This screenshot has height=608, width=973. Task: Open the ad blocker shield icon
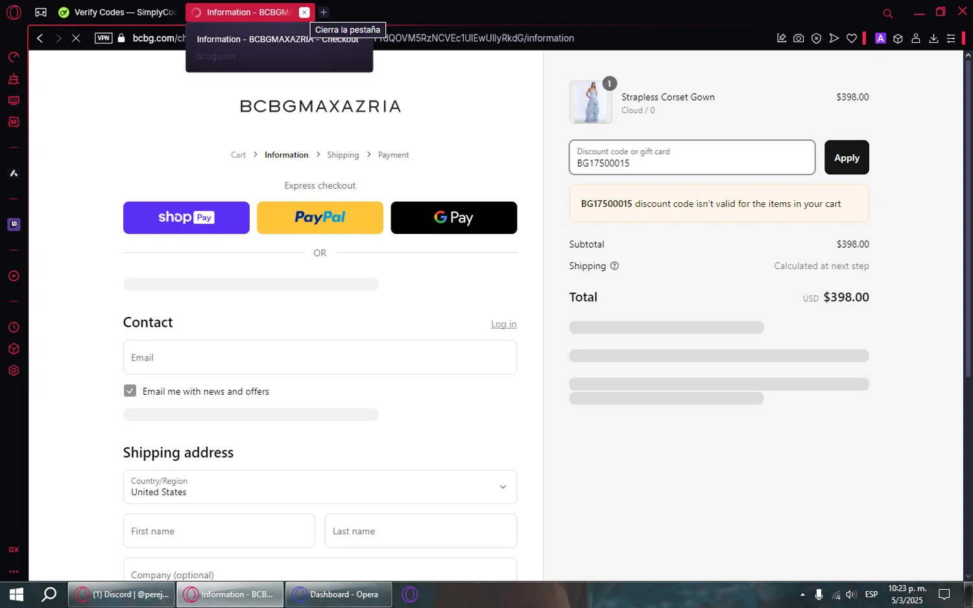[817, 38]
